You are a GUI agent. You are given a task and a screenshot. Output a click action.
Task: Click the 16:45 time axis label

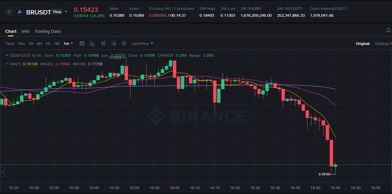(335, 188)
